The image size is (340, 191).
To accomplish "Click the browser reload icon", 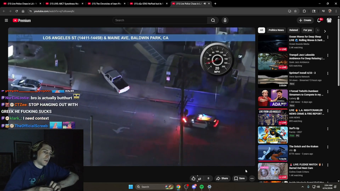I will click(16, 11).
